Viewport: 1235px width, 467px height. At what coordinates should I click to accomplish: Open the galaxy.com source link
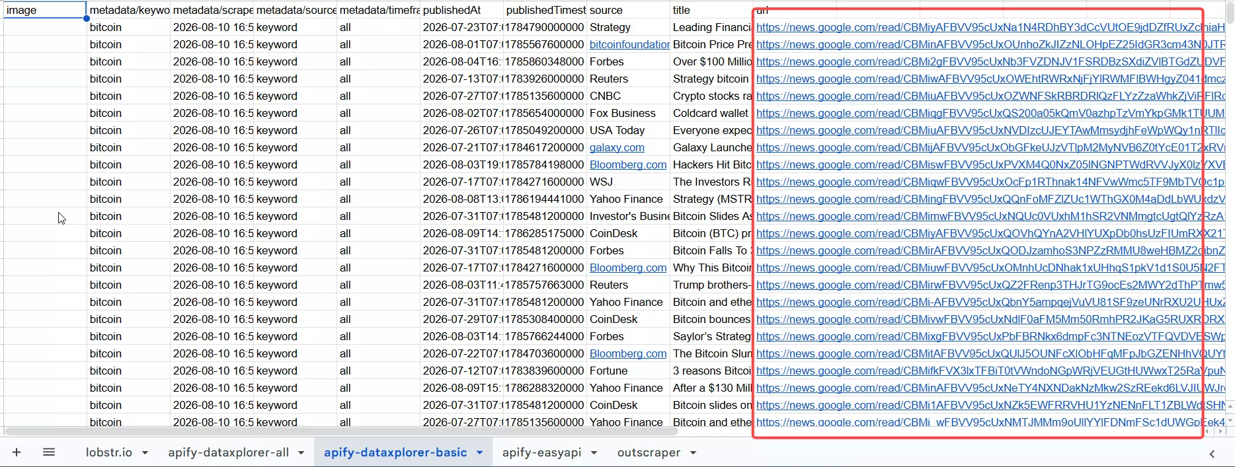point(617,147)
